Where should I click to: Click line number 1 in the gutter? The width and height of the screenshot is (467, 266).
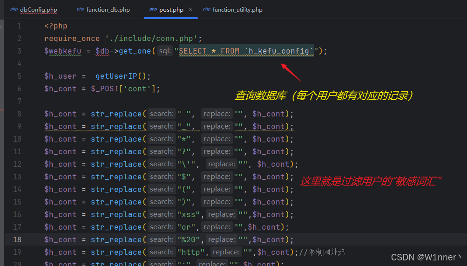point(19,26)
